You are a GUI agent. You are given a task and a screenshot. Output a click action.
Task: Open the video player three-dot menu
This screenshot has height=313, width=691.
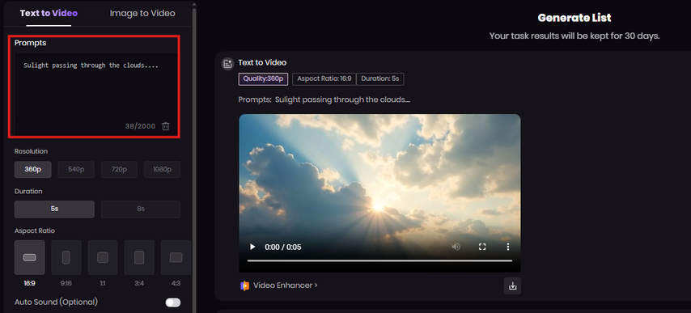pos(507,247)
